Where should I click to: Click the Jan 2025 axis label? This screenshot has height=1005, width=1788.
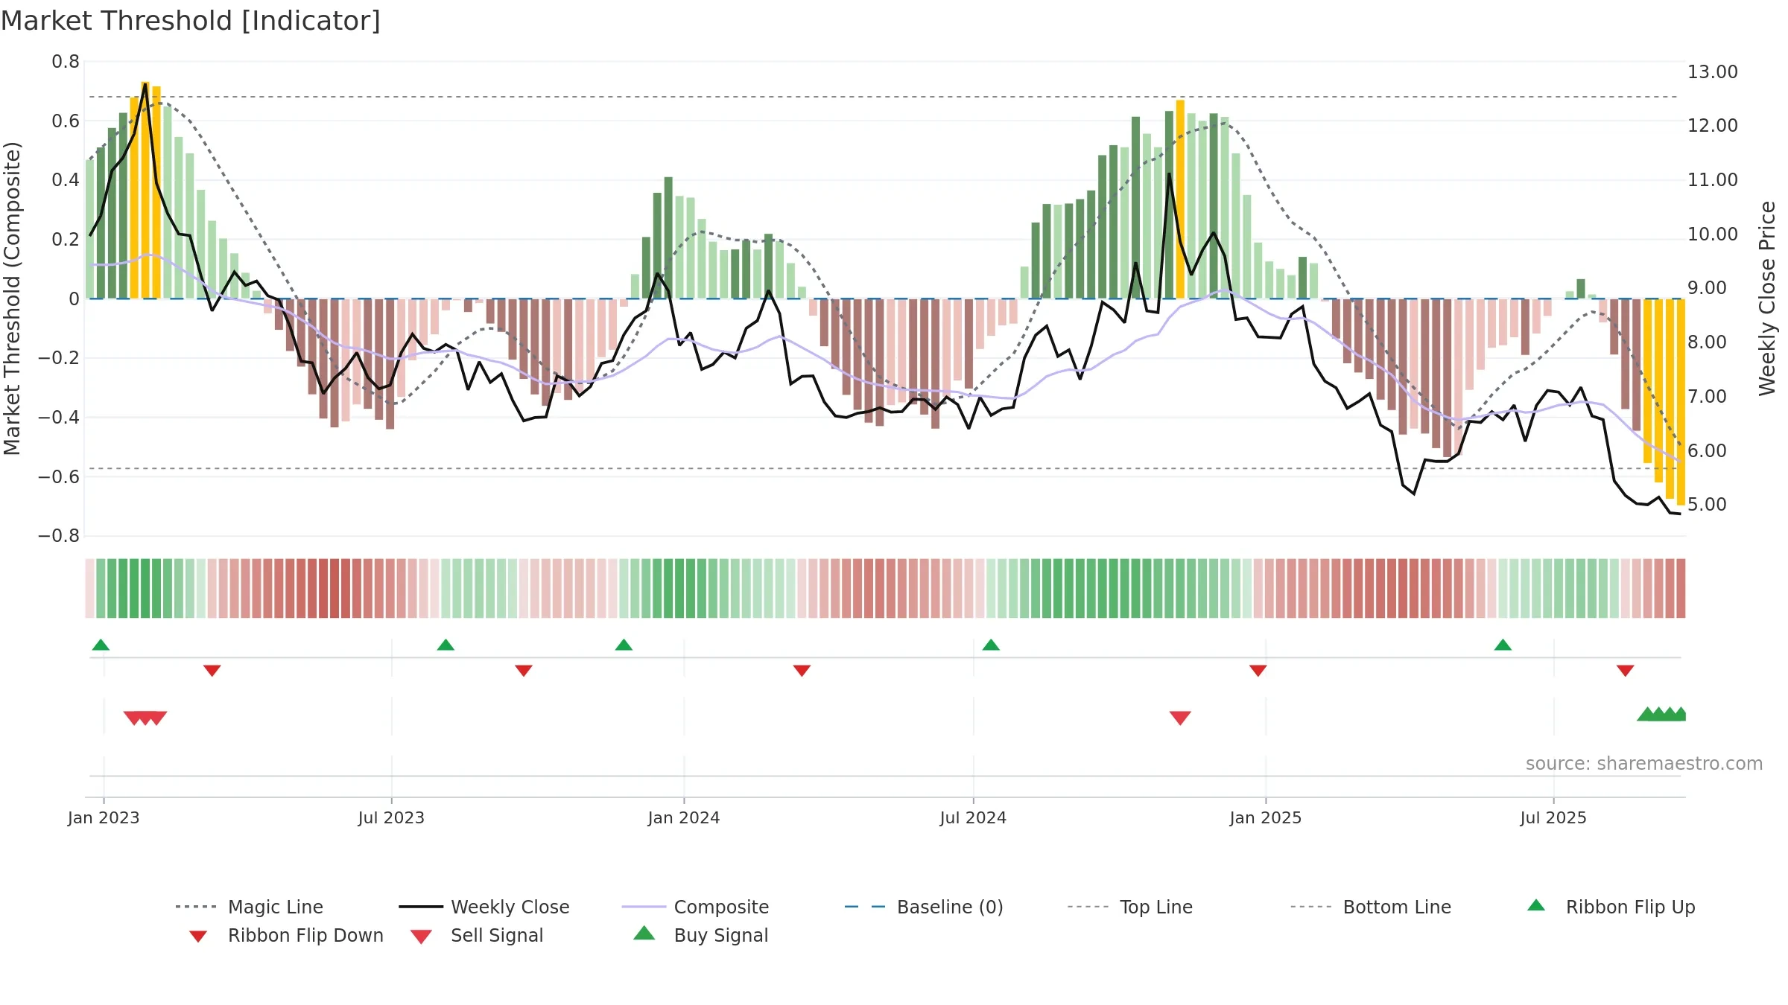click(1266, 817)
